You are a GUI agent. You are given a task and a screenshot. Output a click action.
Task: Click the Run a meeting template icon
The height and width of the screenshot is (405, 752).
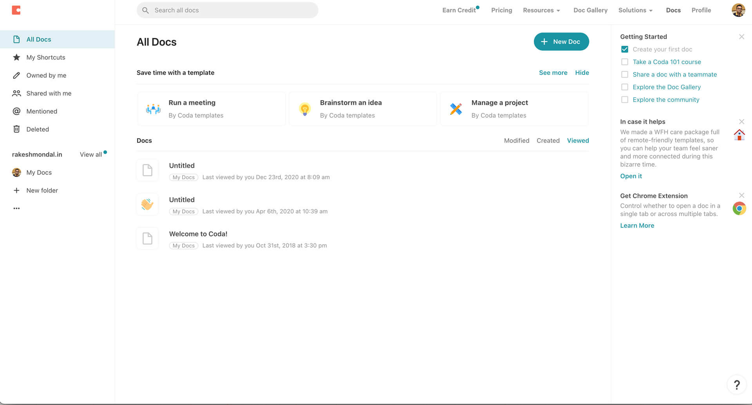153,109
